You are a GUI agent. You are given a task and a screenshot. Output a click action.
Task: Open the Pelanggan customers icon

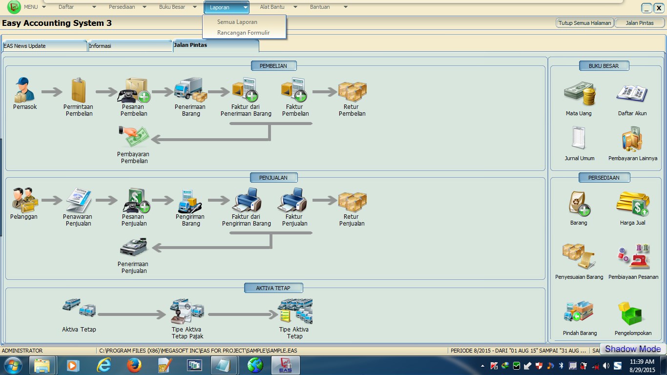(24, 200)
